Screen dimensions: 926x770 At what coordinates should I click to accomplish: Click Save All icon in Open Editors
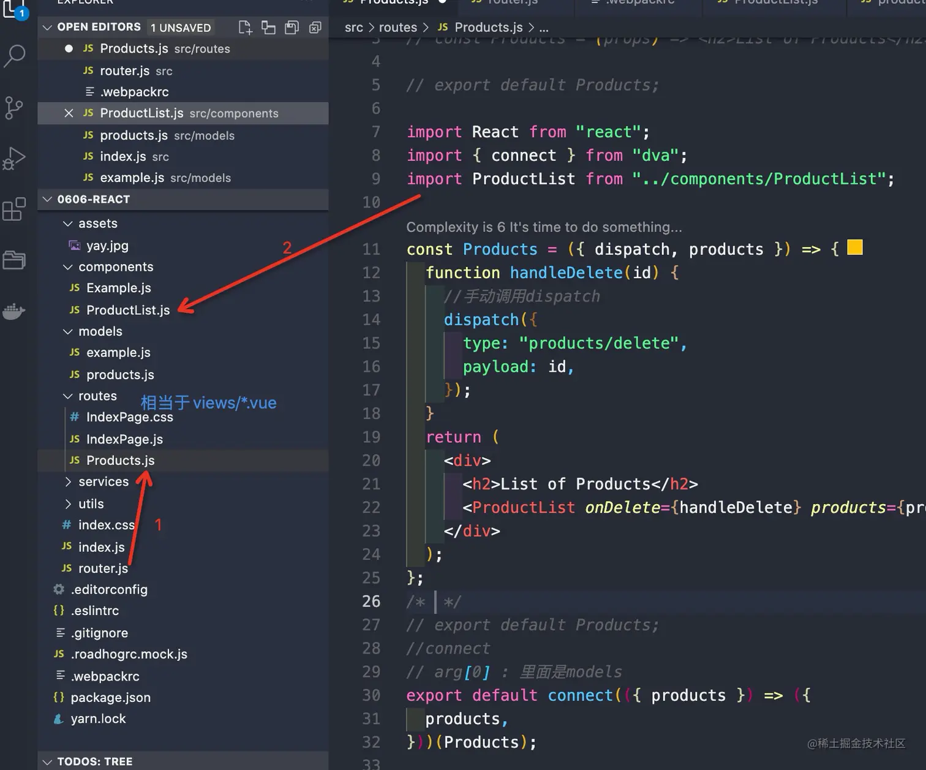(292, 28)
